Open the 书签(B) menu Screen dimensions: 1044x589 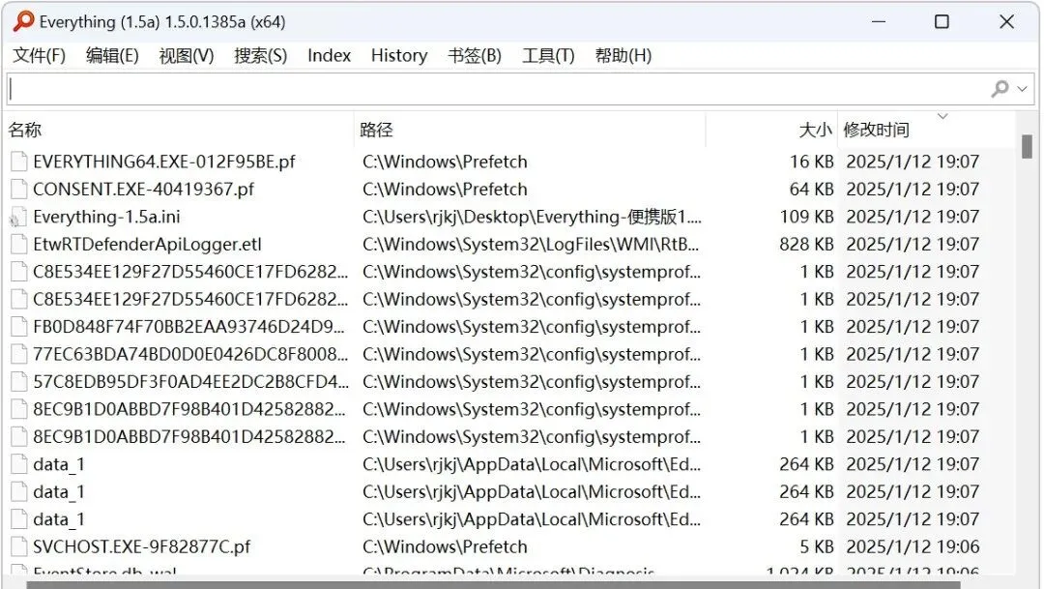point(474,55)
